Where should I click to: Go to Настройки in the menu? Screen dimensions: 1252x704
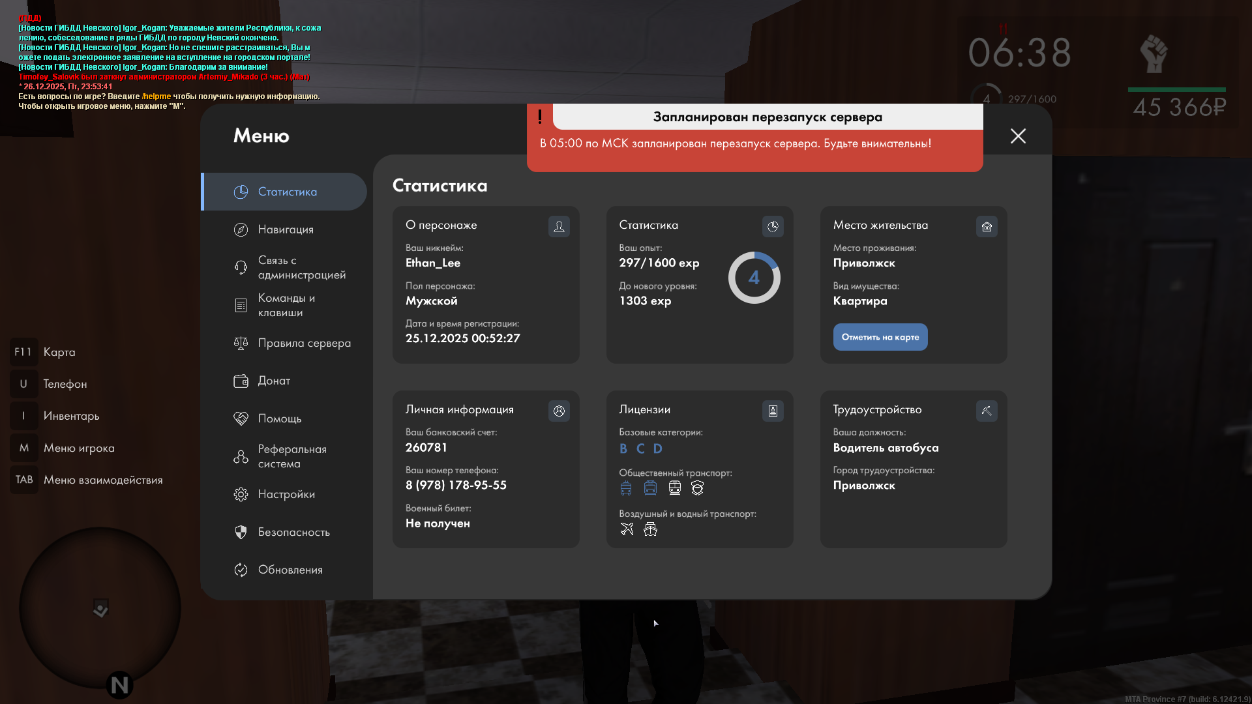pyautogui.click(x=286, y=494)
